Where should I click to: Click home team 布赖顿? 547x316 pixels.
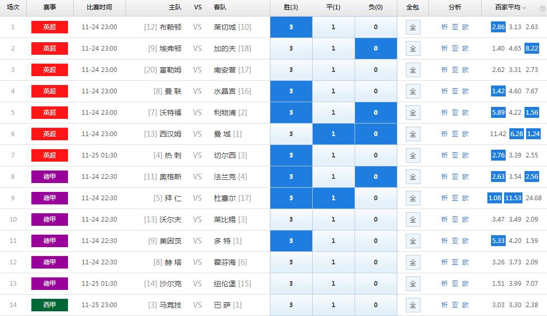pos(170,27)
